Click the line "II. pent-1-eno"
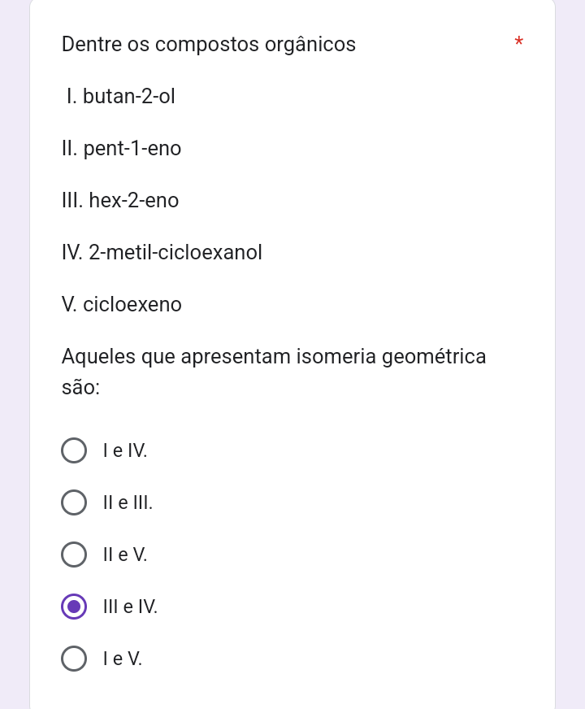This screenshot has height=709, width=585. point(122,149)
